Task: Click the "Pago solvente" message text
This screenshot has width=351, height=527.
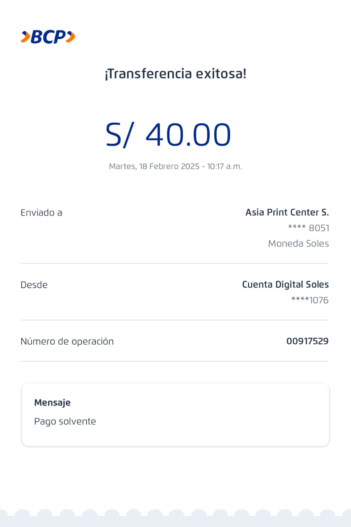Action: (65, 422)
